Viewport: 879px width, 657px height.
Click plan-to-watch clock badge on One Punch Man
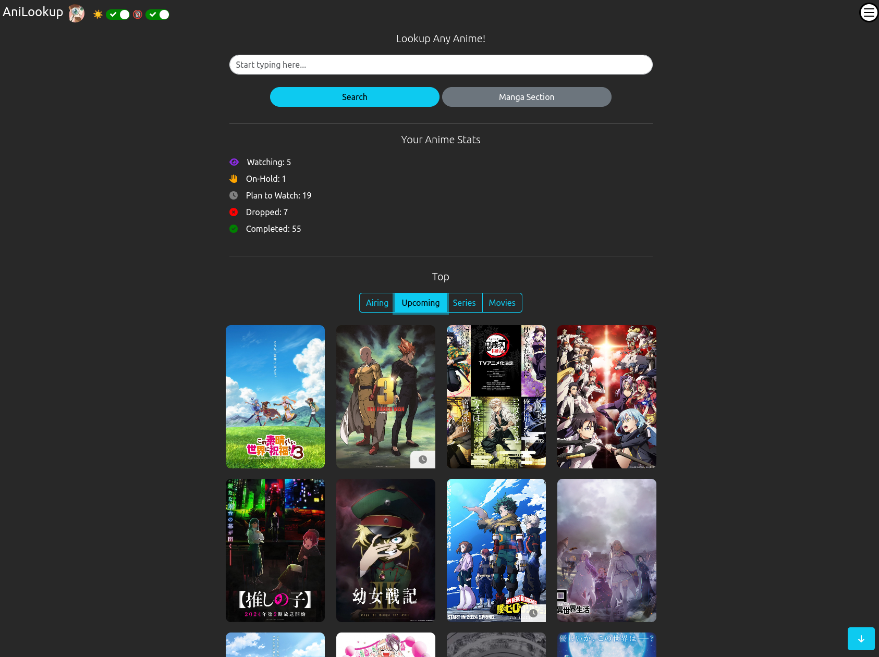click(x=423, y=460)
